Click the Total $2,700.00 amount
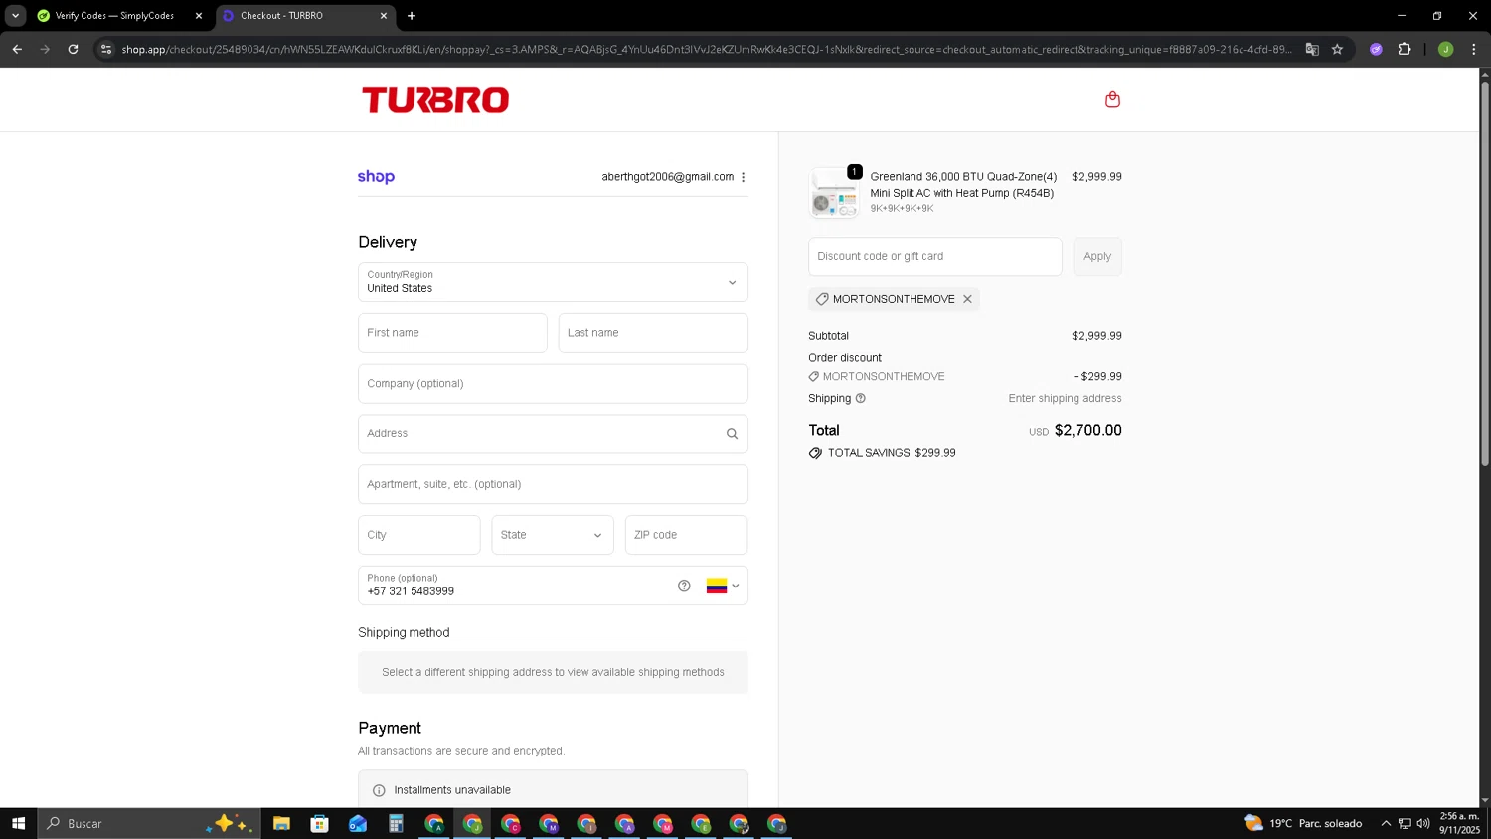Viewport: 1491px width, 839px height. pyautogui.click(x=1087, y=430)
